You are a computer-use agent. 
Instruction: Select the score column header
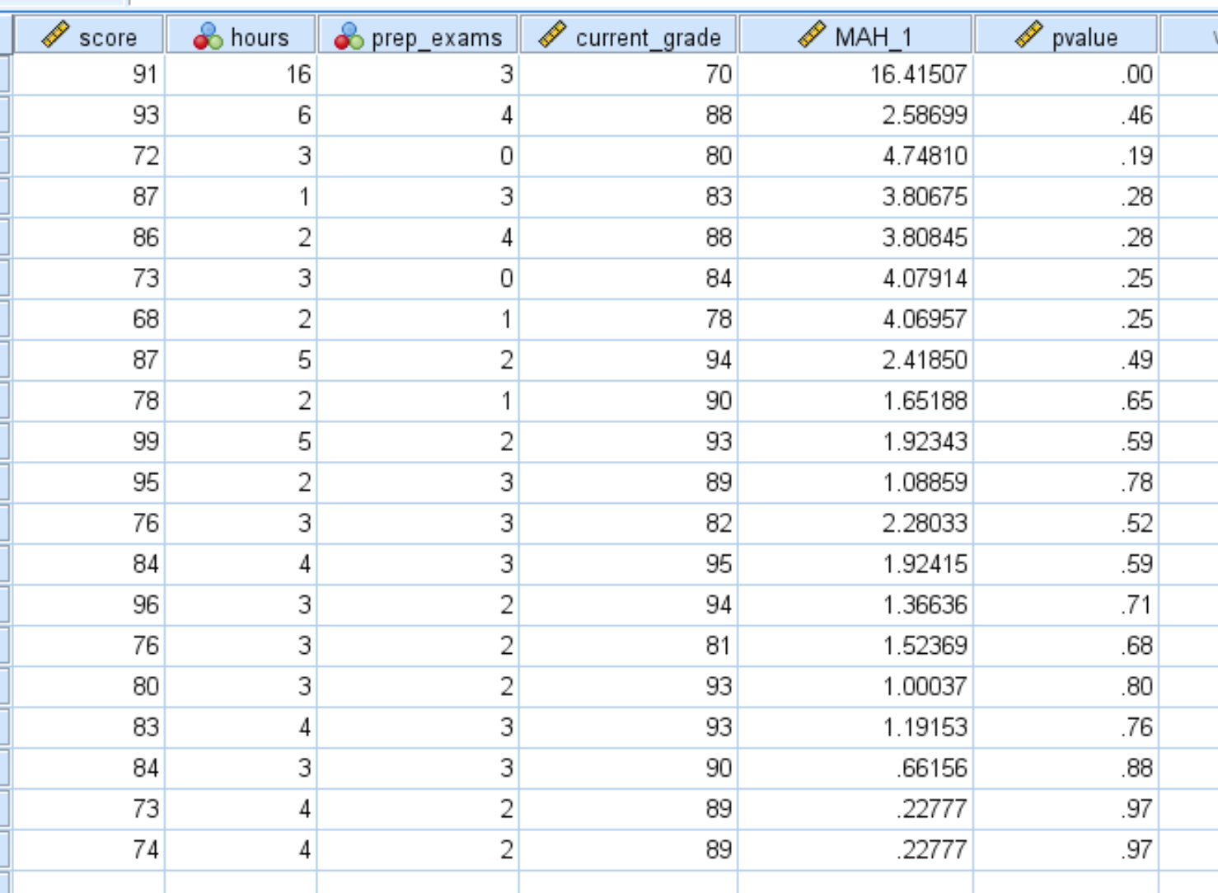click(89, 36)
